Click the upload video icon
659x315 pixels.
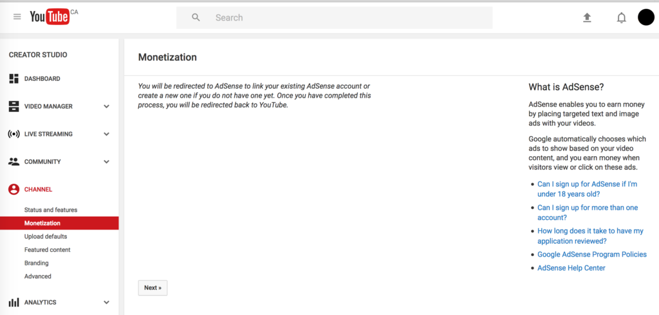point(587,17)
